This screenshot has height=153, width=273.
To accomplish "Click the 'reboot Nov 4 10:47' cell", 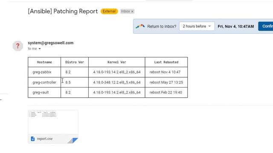I will (x=166, y=72).
